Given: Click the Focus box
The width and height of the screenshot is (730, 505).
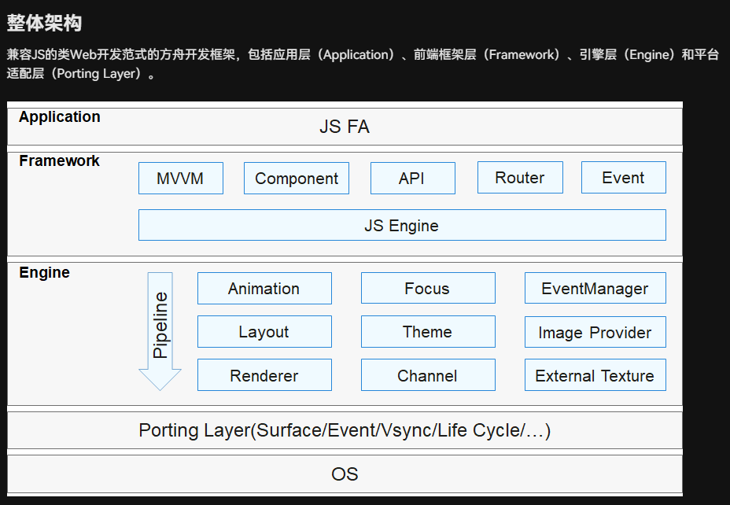Looking at the screenshot, I should (428, 289).
